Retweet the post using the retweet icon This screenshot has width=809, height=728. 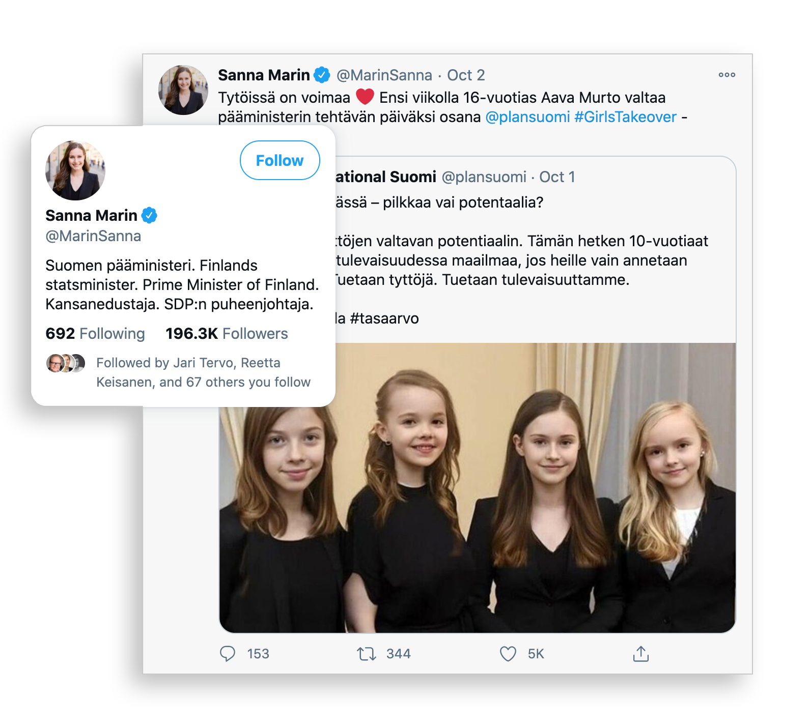click(x=366, y=653)
